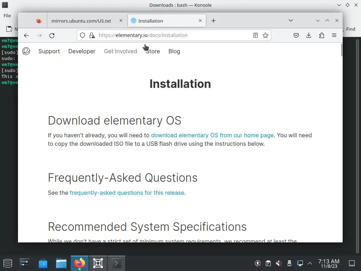Launch Discover software store from taskbar

(x=43, y=263)
